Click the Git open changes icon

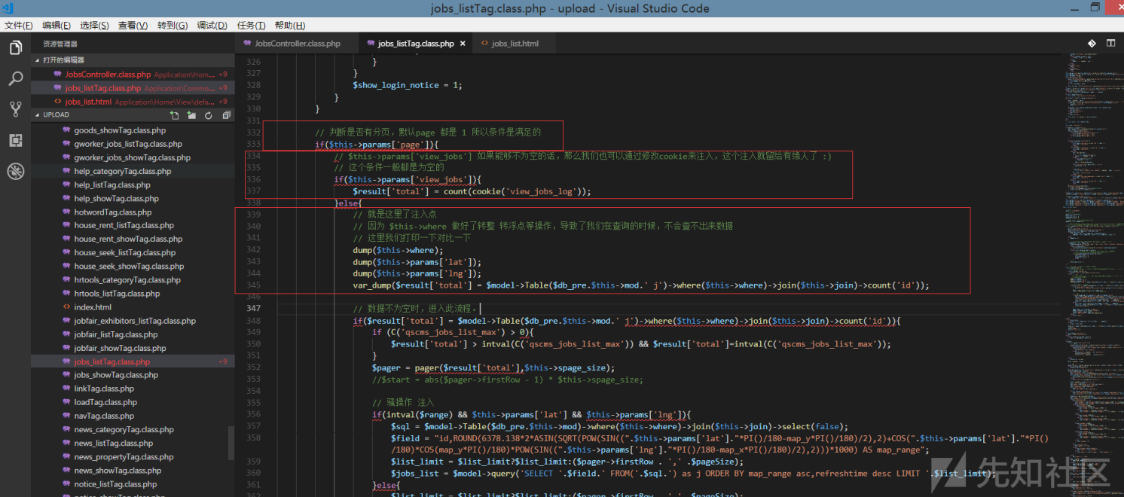1092,44
